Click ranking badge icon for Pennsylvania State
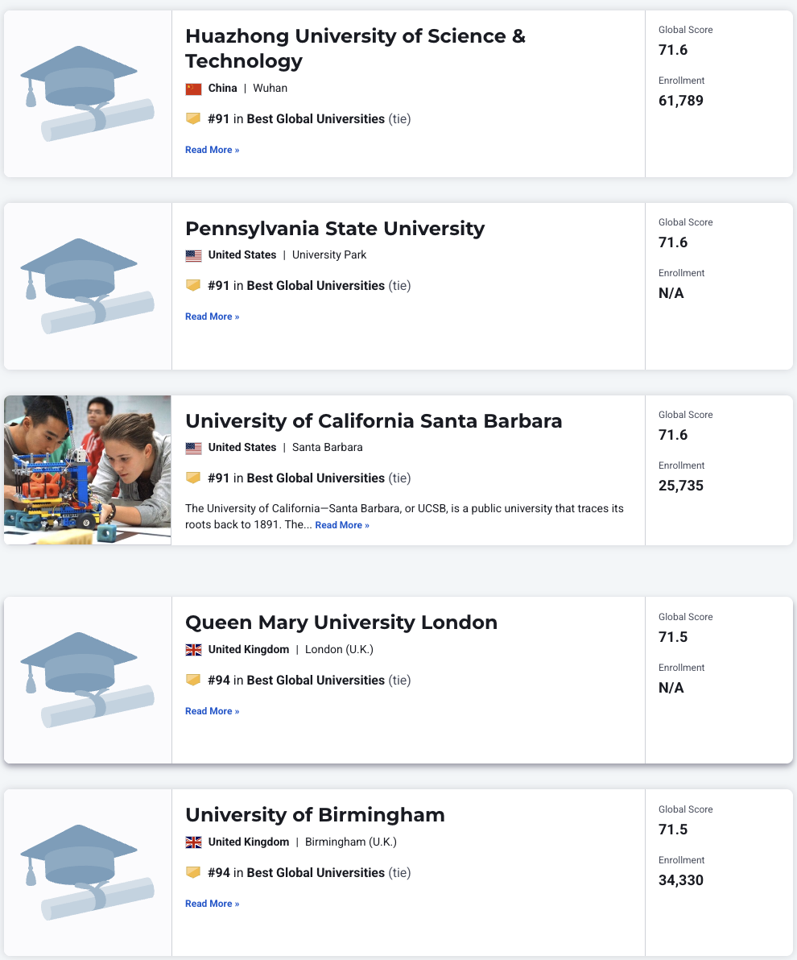Viewport: 797px width, 960px height. pyautogui.click(x=193, y=286)
